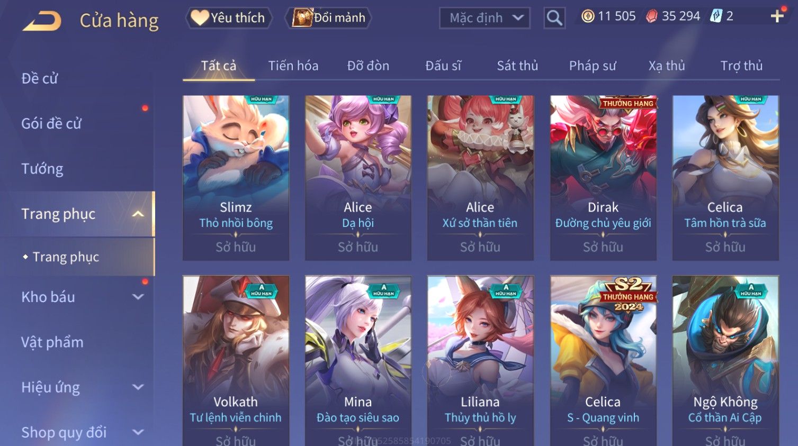
Task: Open Slimz Thỏ nhồi bông skin card
Action: point(236,178)
